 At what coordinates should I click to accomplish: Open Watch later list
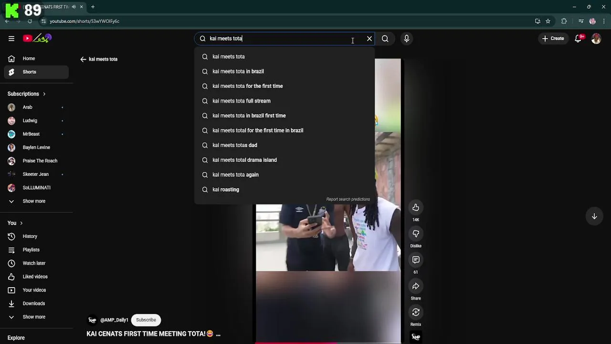tap(36, 263)
